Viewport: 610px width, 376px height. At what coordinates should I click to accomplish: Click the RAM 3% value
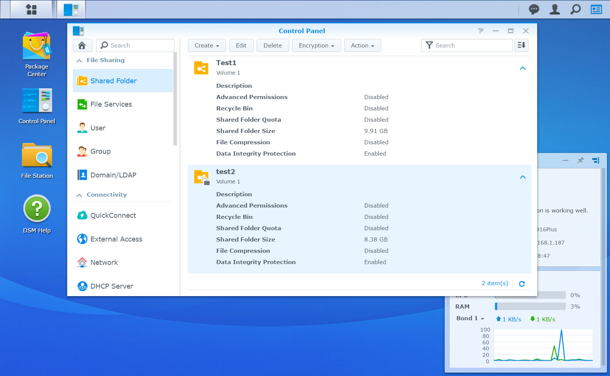[575, 307]
